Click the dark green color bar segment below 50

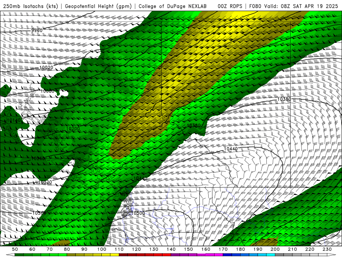(19, 255)
